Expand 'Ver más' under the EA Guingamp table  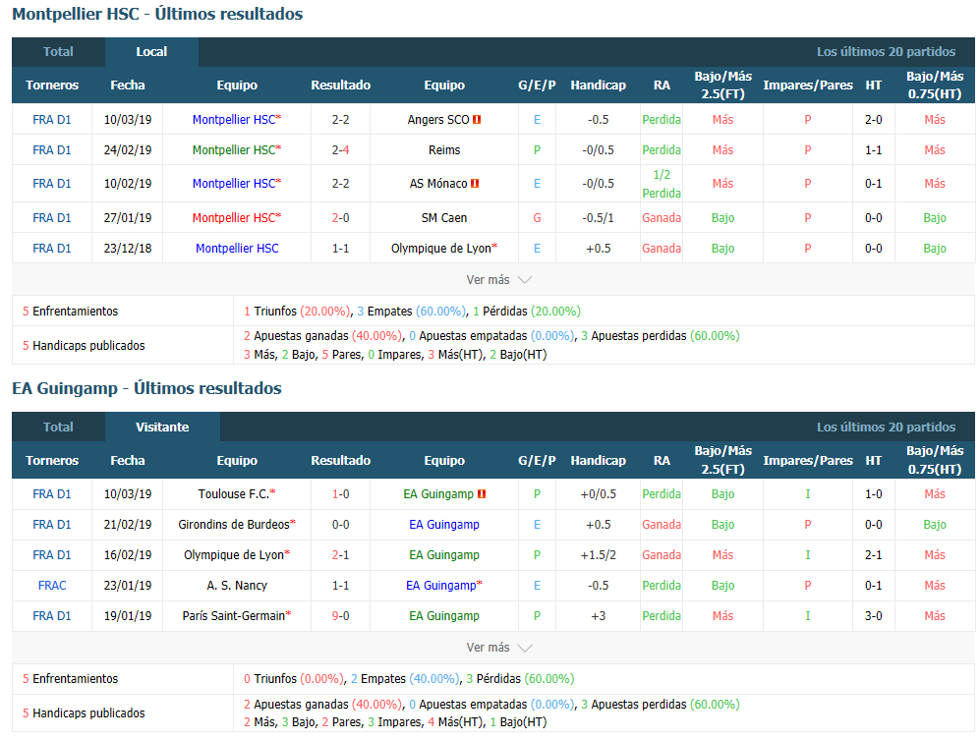pyautogui.click(x=498, y=648)
